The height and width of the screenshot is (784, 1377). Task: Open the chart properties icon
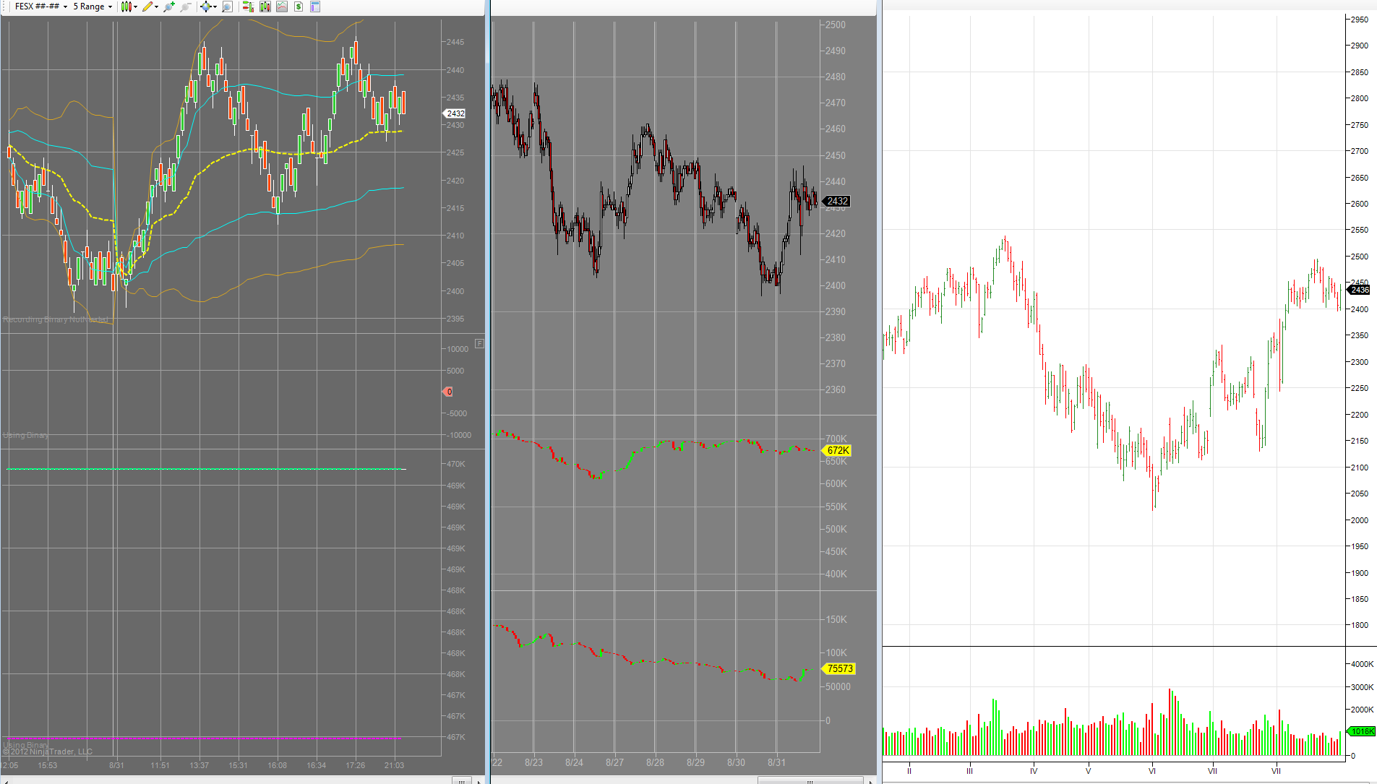(315, 7)
